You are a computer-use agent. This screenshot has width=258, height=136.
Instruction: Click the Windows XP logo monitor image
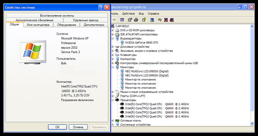click(33, 52)
